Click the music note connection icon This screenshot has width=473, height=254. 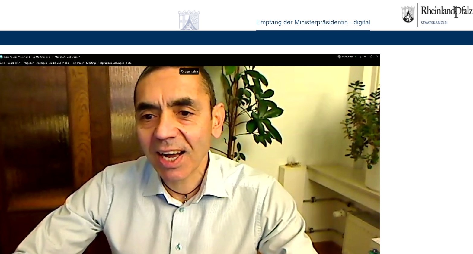pyautogui.click(x=339, y=57)
